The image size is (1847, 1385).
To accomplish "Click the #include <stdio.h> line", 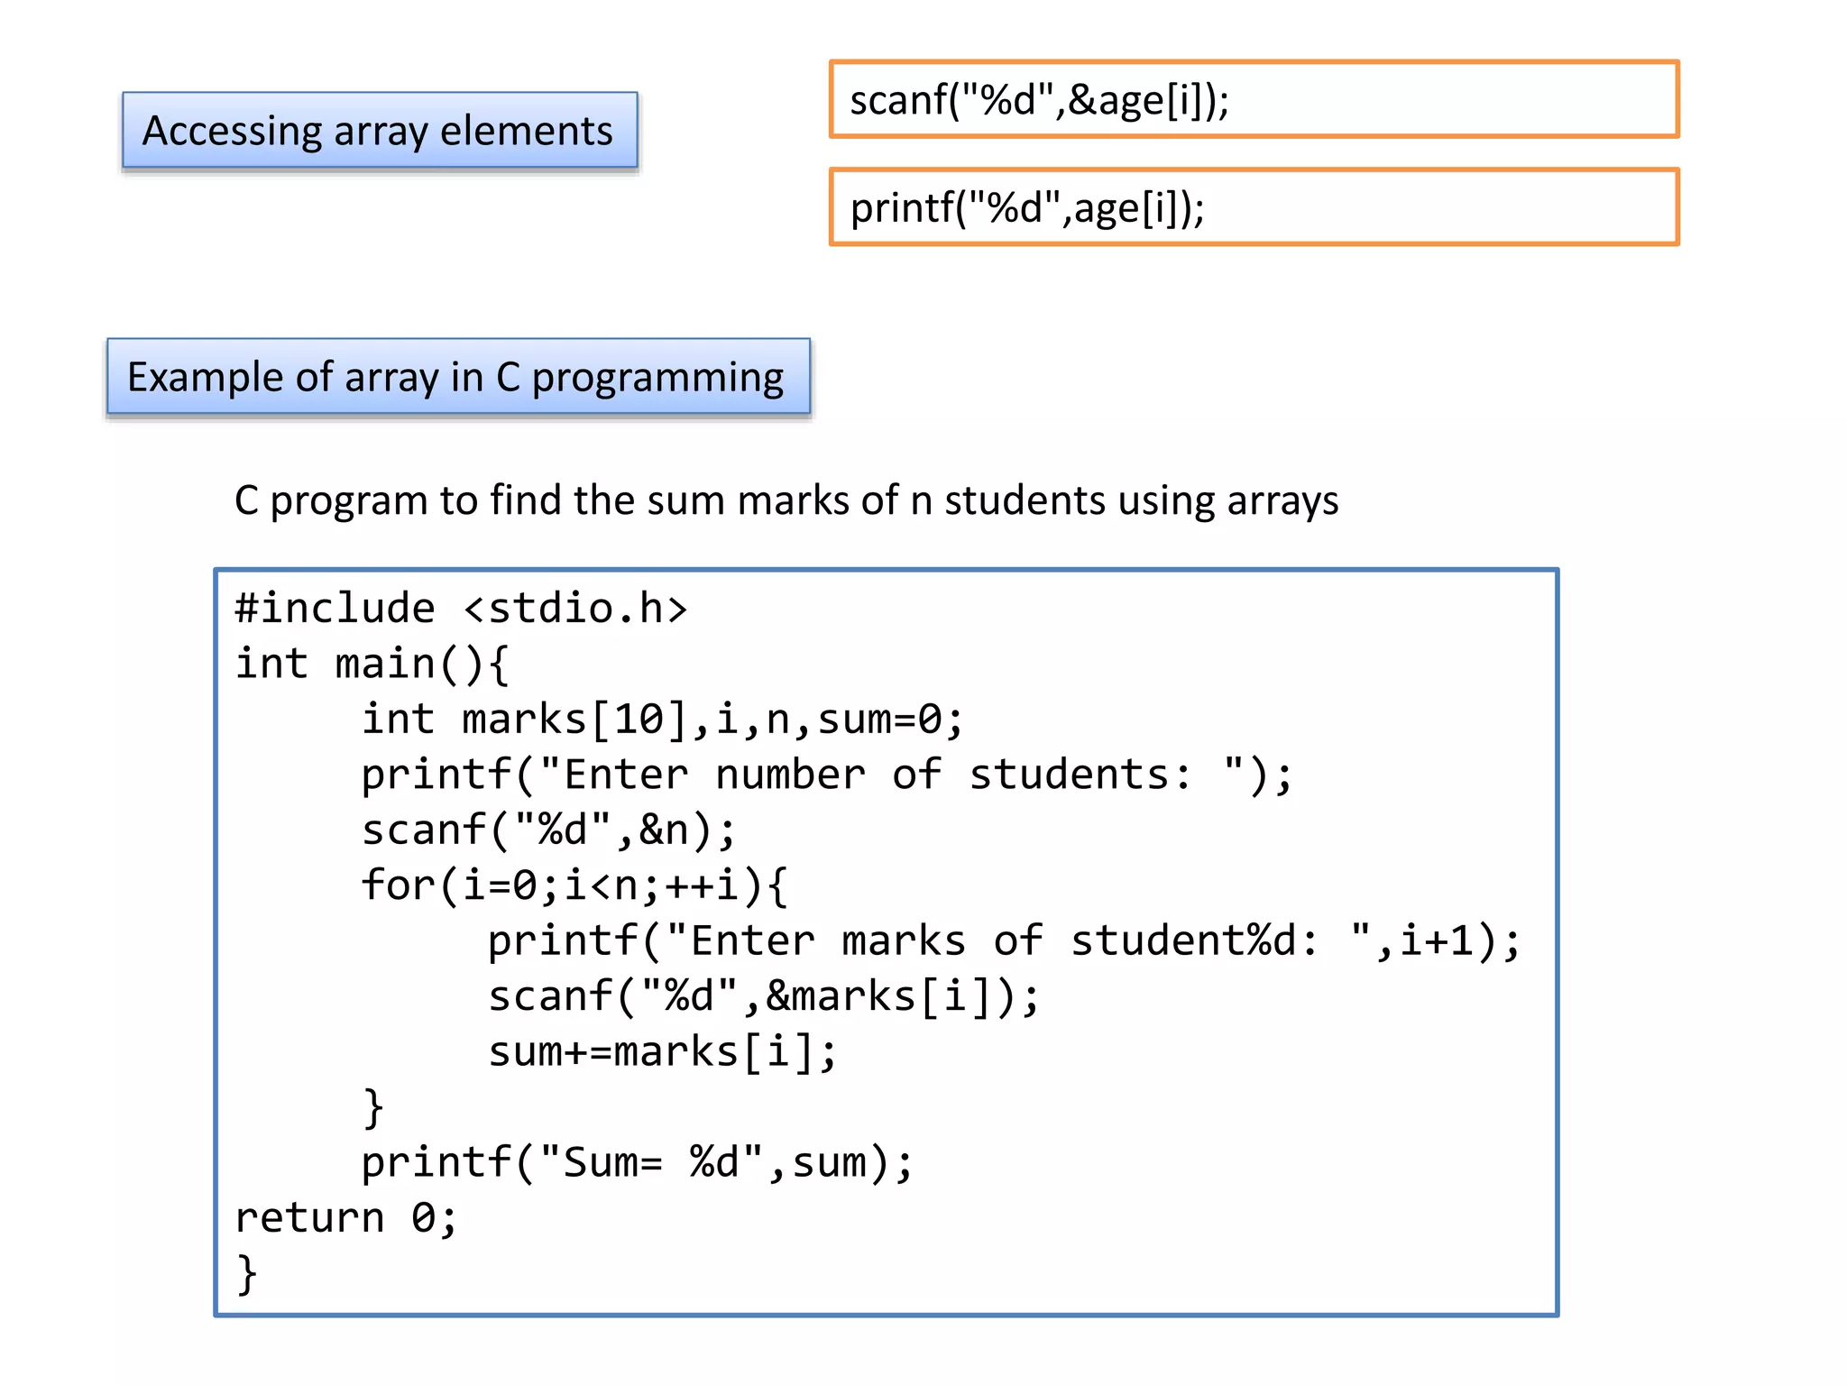I will point(461,609).
